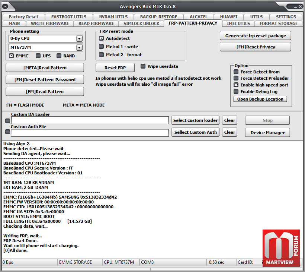This screenshot has width=305, height=272.
Task: Go to SIMLOCK UNLOCK tab
Action: [x=141, y=23]
